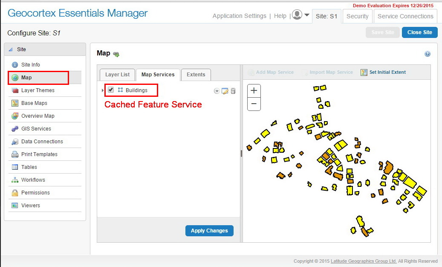Click the Viewers monitor icon
Image resolution: width=442 pixels, height=267 pixels.
click(15, 206)
